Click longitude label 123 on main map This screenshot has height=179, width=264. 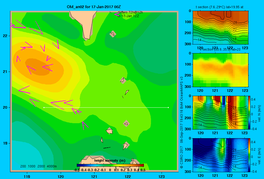click(x=162, y=176)
